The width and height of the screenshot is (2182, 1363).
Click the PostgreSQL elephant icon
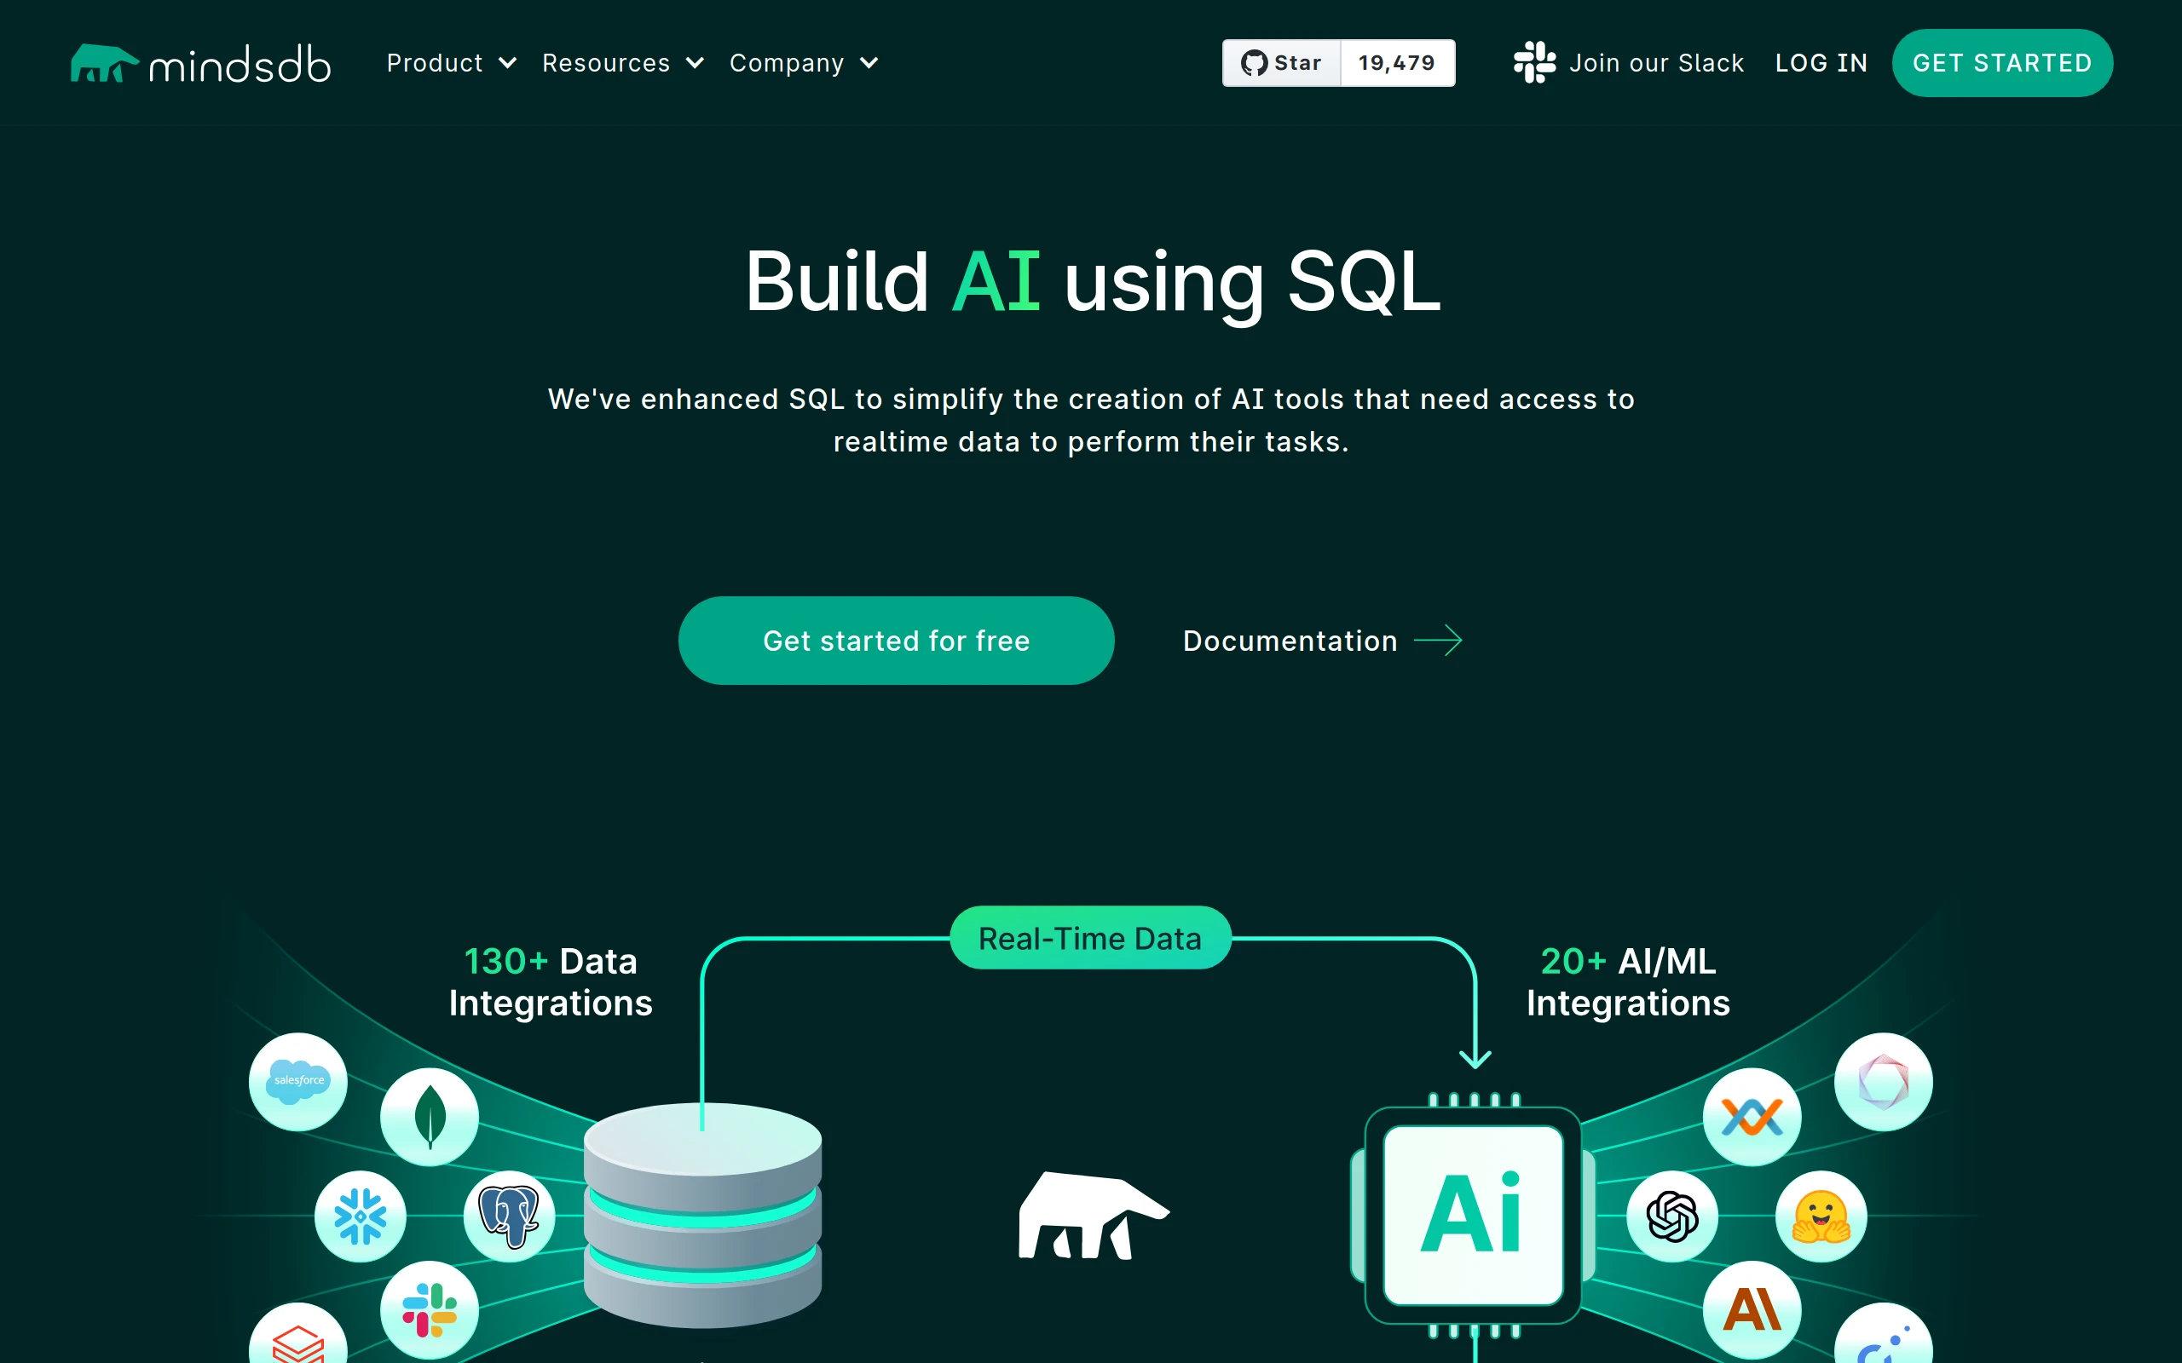pyautogui.click(x=509, y=1216)
